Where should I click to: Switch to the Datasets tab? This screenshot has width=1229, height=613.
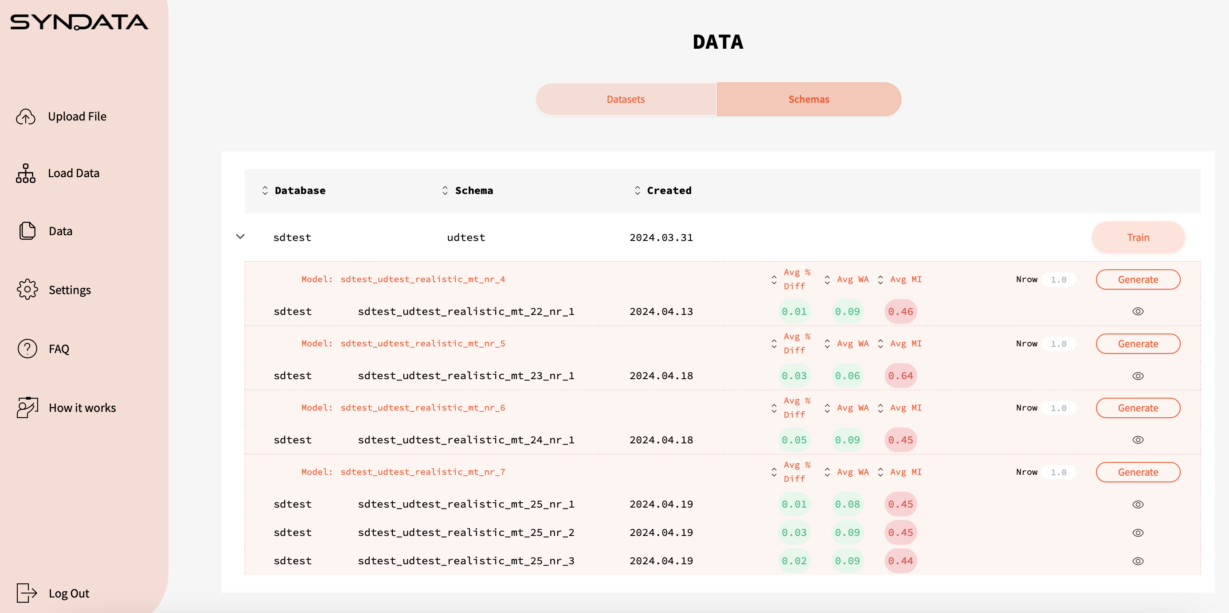(x=626, y=99)
